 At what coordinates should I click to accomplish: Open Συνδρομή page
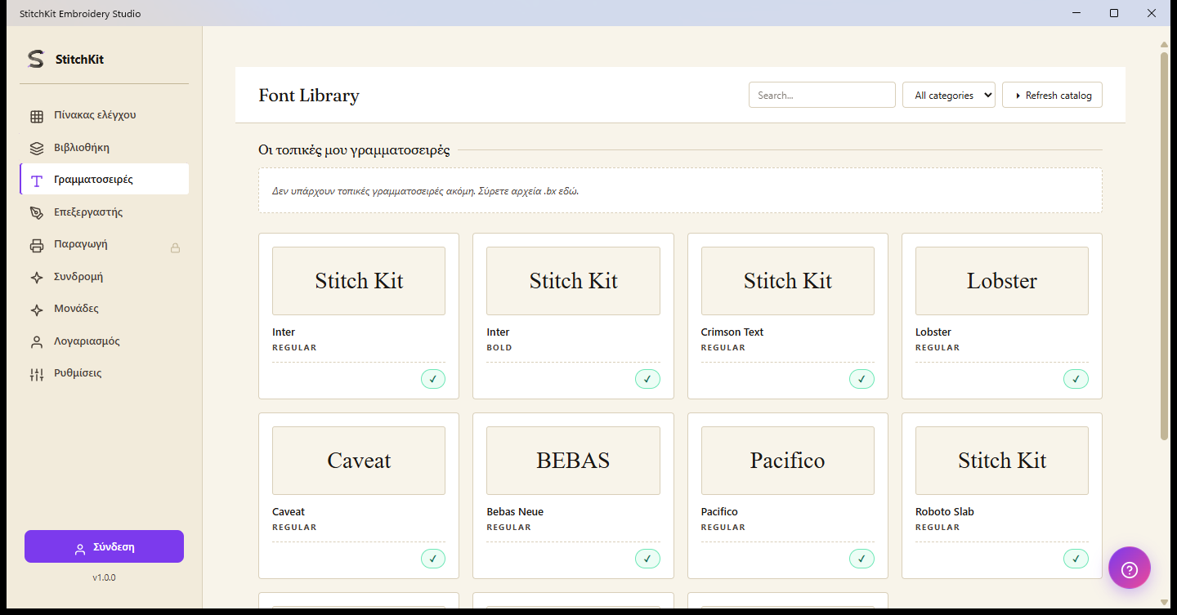click(x=105, y=276)
